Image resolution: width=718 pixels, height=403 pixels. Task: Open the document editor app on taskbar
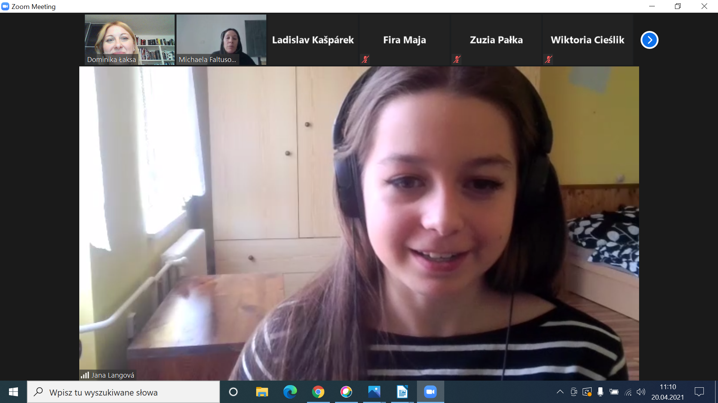402,392
